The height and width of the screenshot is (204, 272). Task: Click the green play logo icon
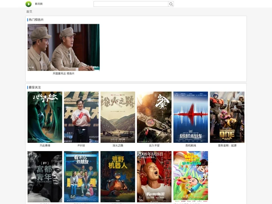point(28,4)
